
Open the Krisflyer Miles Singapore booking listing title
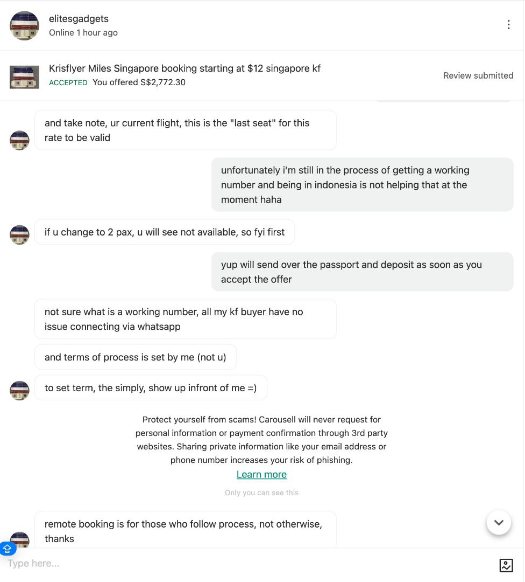(185, 68)
